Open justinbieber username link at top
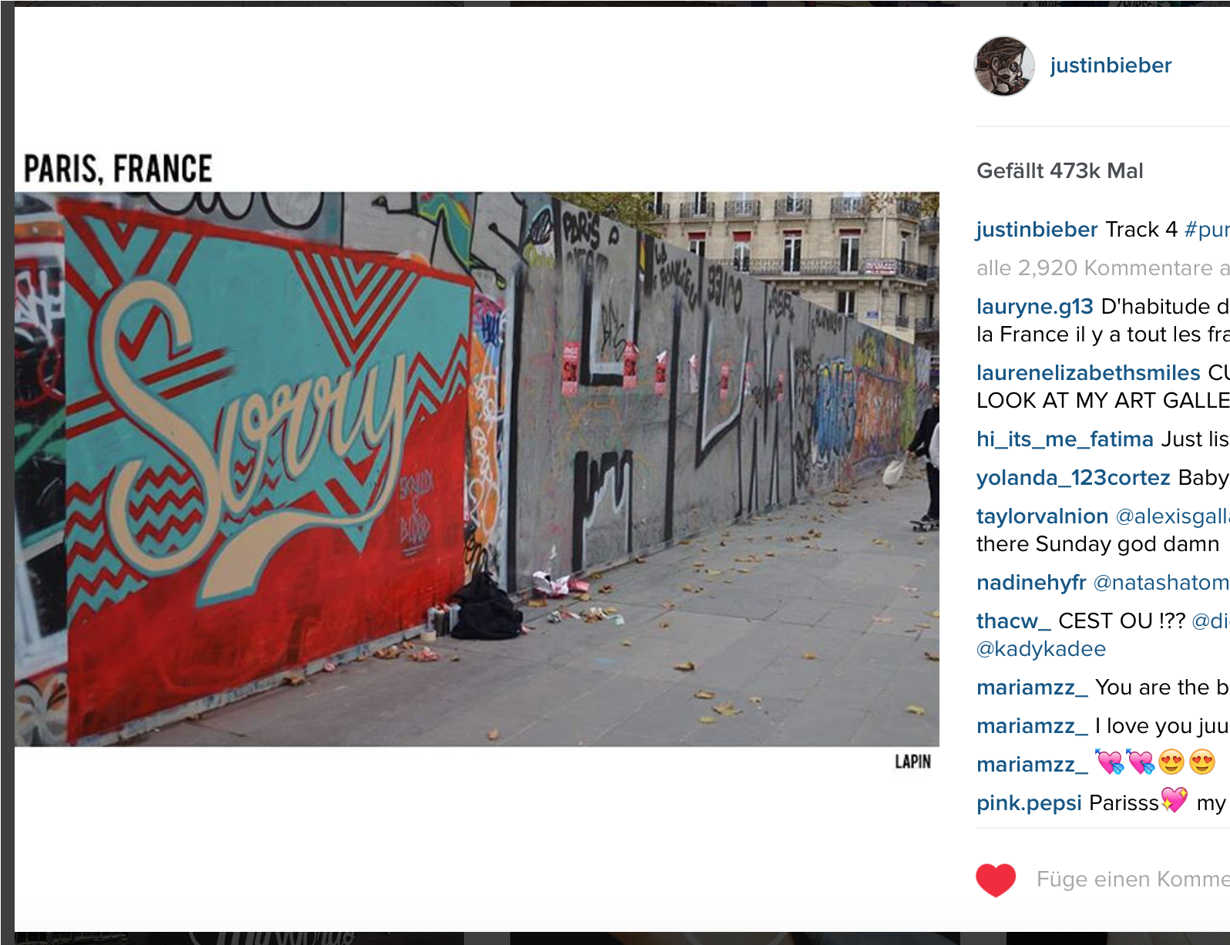The height and width of the screenshot is (945, 1230). [1111, 66]
